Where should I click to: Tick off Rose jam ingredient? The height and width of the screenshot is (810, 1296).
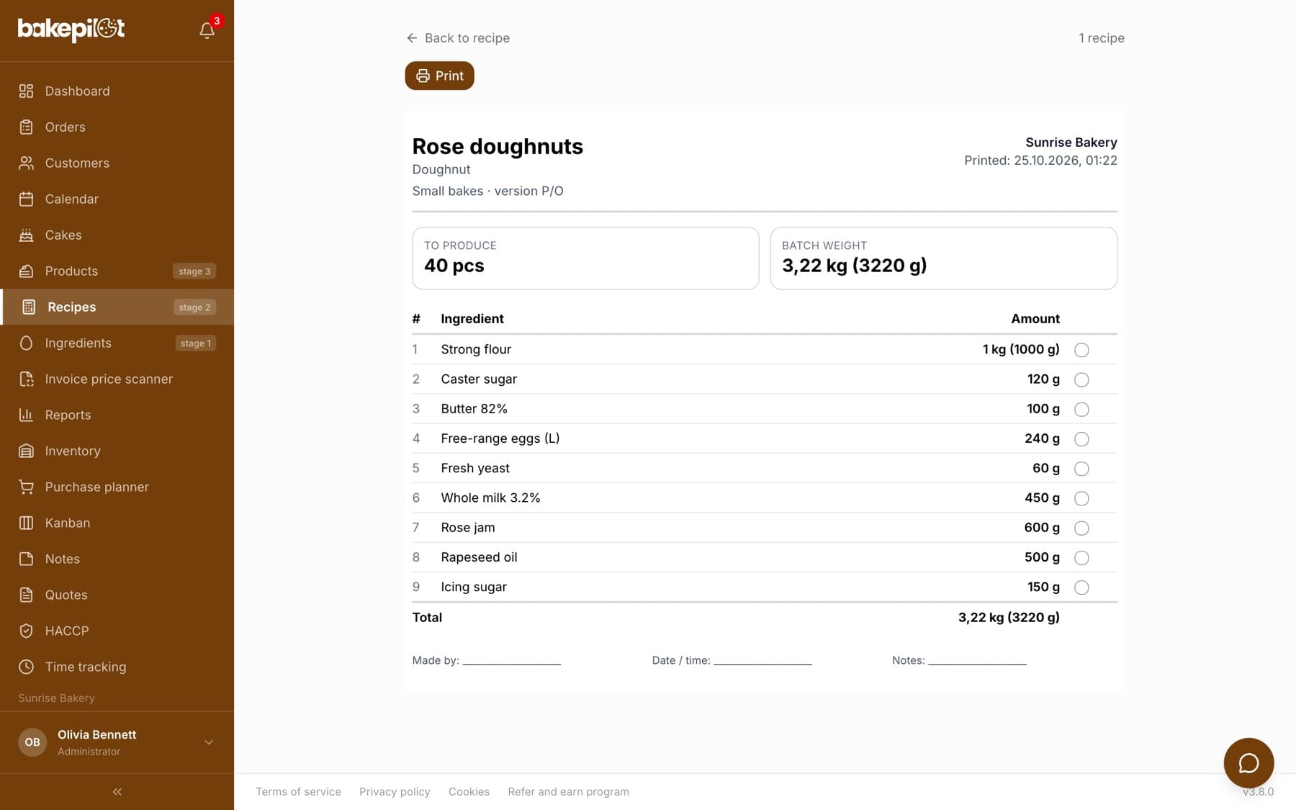coord(1081,528)
